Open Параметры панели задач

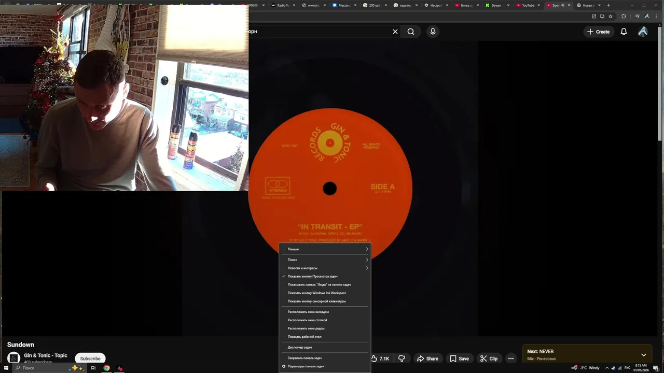pyautogui.click(x=325, y=366)
